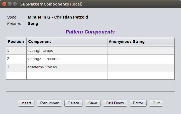This screenshot has height=114, width=181.
Task: Click the Component column header
Action: pyautogui.click(x=67, y=42)
